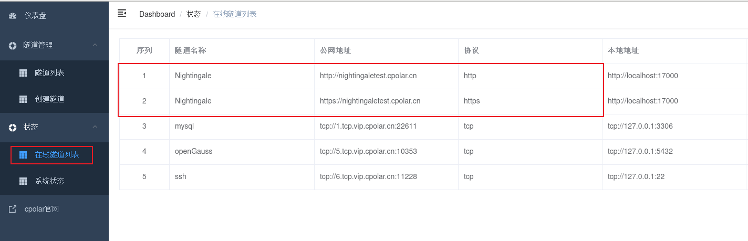
Task: Click the external link icon beside cpolar官网
Action: pyautogui.click(x=13, y=209)
